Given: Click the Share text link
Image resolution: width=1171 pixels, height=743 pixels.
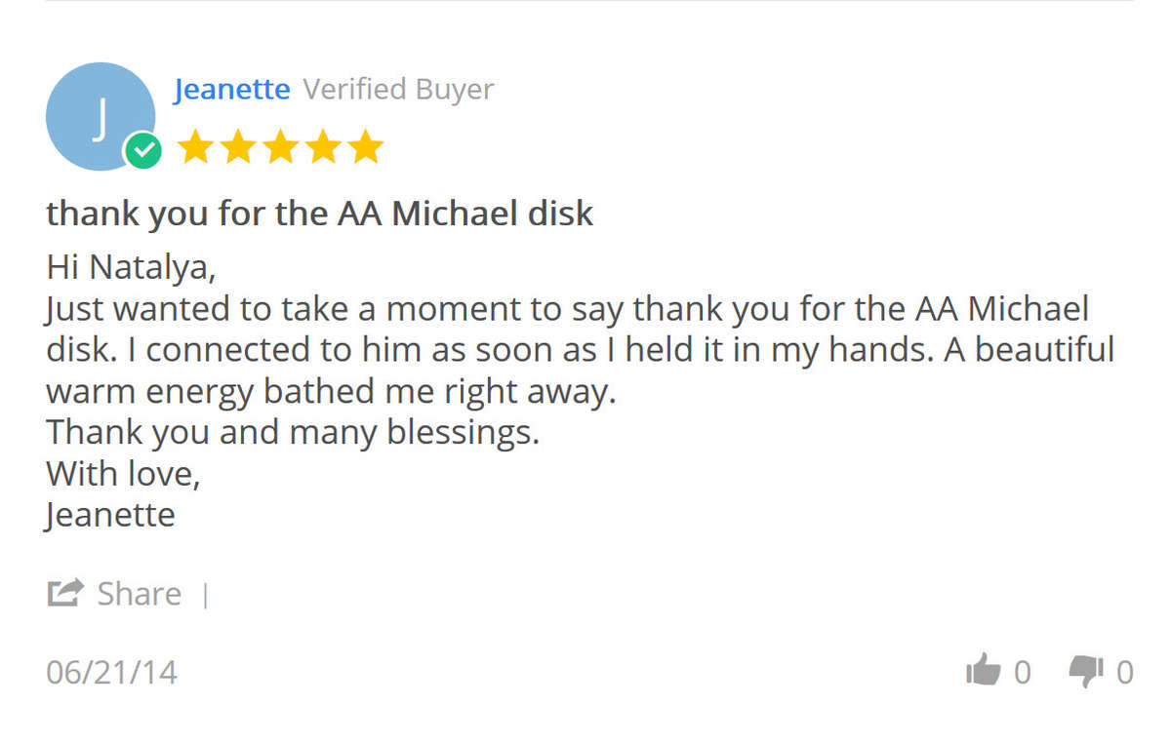Looking at the screenshot, I should point(140,593).
